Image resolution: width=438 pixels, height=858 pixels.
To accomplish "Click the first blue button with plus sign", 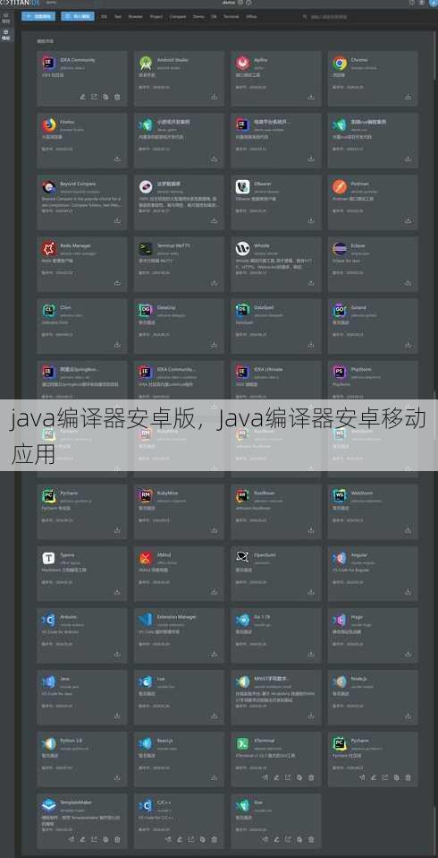I will pyautogui.click(x=38, y=16).
